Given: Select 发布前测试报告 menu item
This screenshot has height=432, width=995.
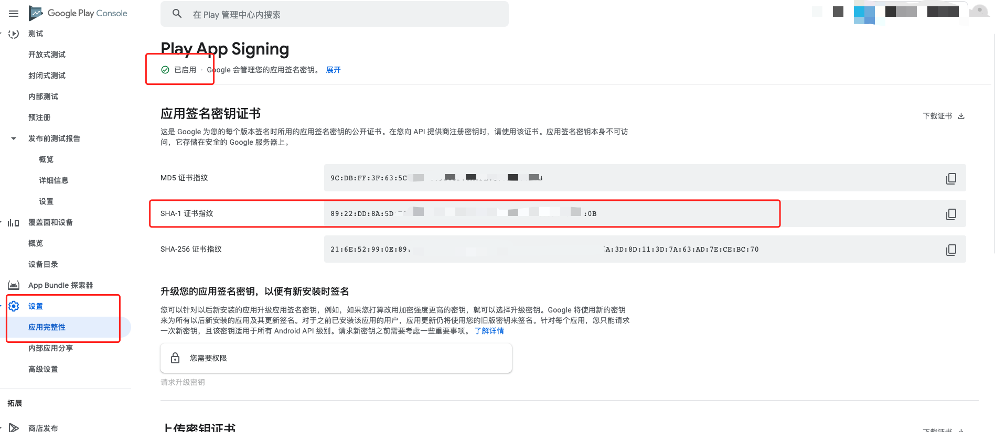Looking at the screenshot, I should (54, 138).
